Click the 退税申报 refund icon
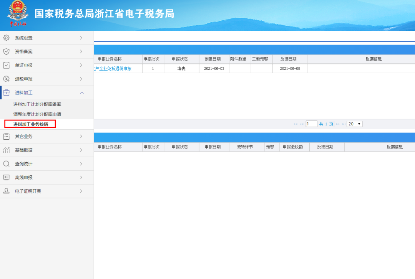The width and height of the screenshot is (415, 279). (x=7, y=79)
